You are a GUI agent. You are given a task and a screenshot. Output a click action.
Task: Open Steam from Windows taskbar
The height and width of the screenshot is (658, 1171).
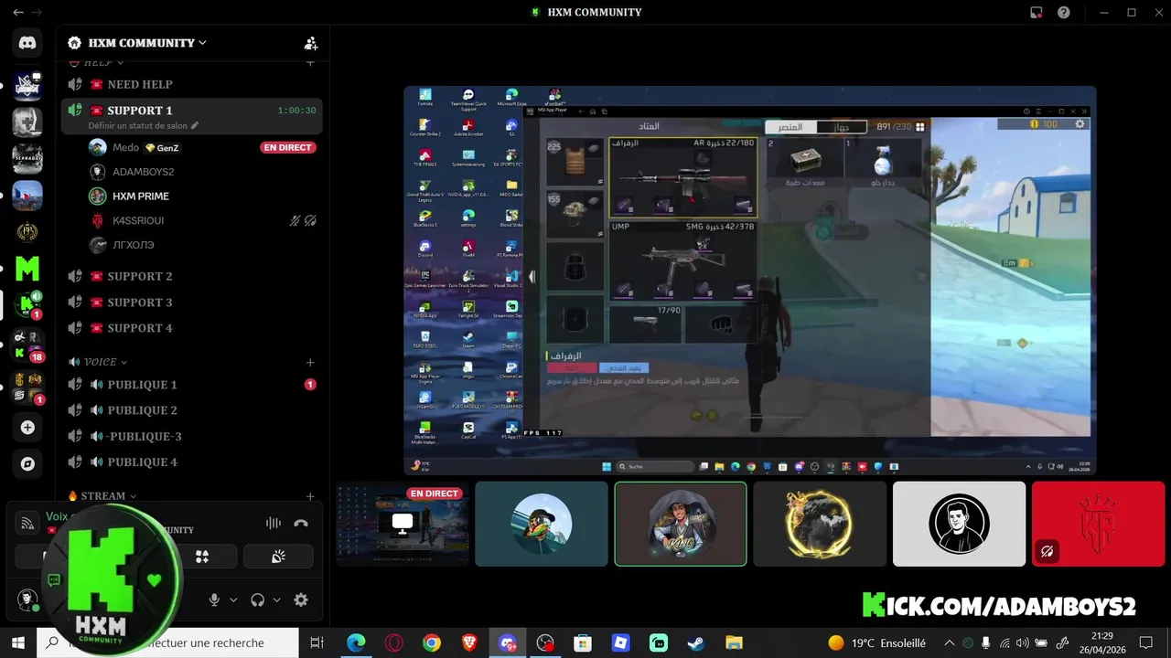(x=696, y=643)
